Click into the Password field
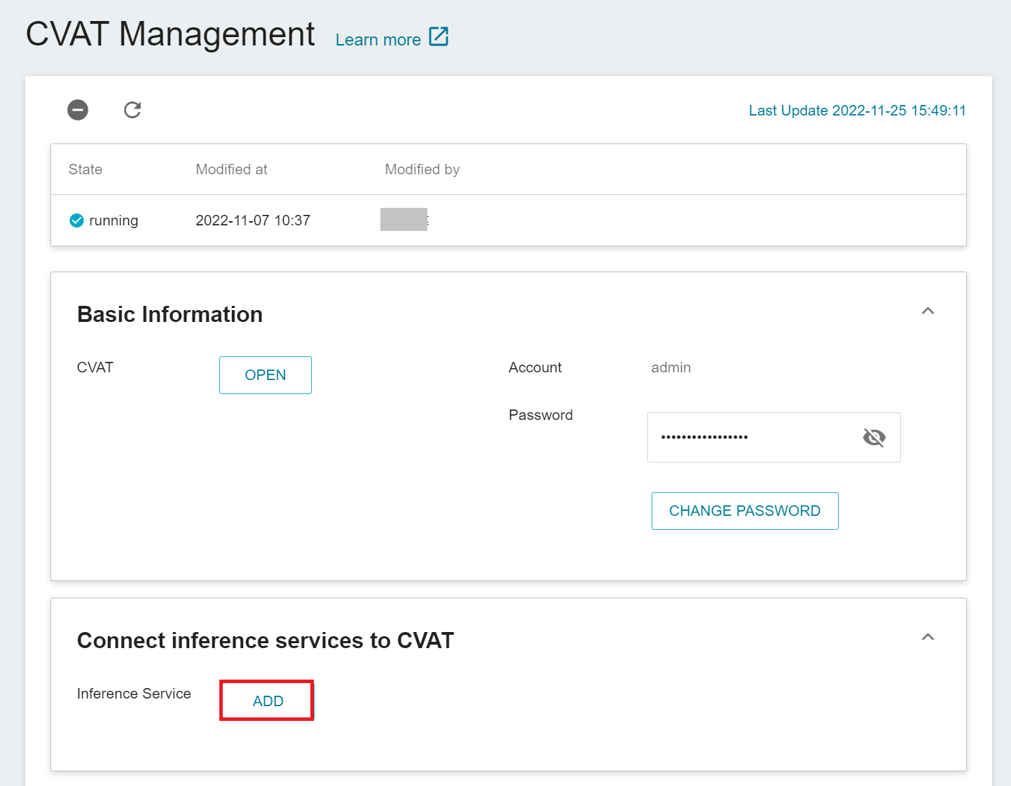The width and height of the screenshot is (1011, 786). tap(773, 437)
